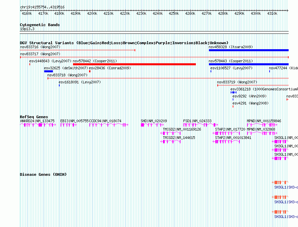Image resolution: width=298 pixels, height=227 pixels.
Task: Open the esv3361218 1000Genomes variant label
Action: (x=264, y=89)
